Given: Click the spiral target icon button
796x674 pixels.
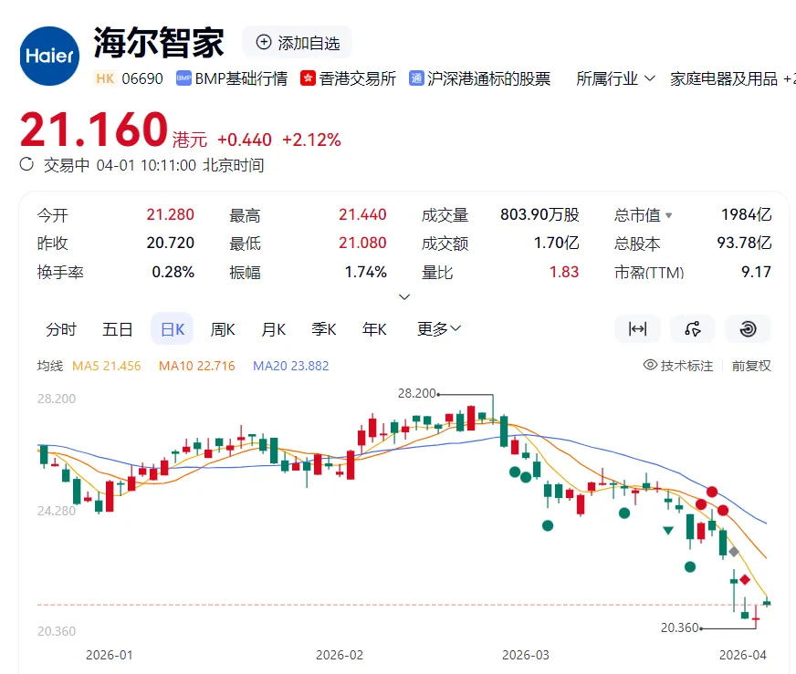Looking at the screenshot, I should (x=748, y=328).
